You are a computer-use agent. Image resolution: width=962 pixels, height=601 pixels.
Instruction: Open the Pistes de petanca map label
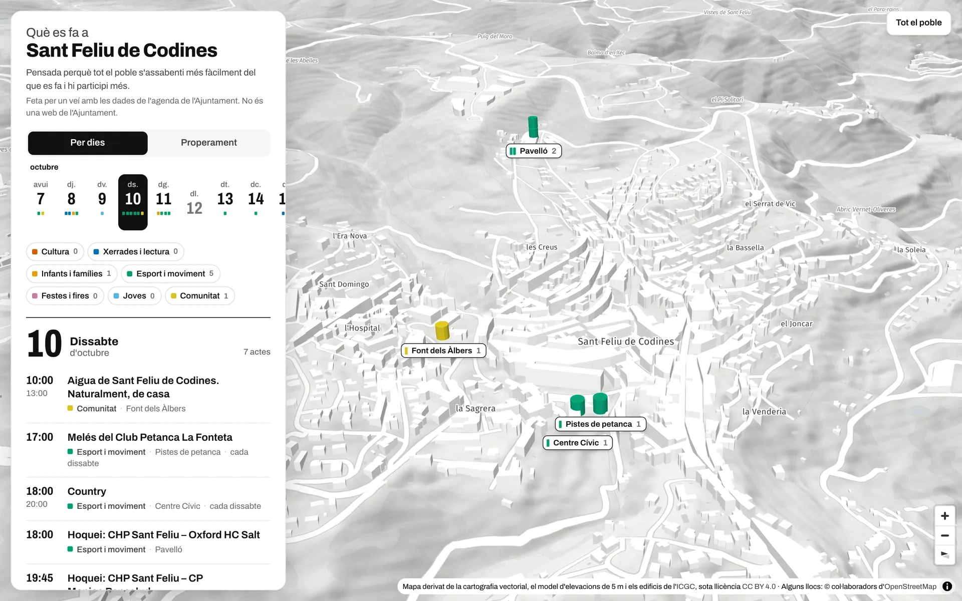[600, 424]
